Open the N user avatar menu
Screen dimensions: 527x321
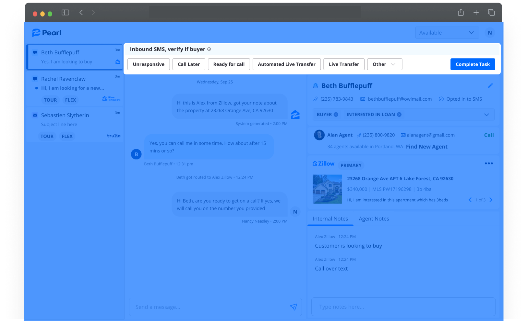(x=490, y=33)
